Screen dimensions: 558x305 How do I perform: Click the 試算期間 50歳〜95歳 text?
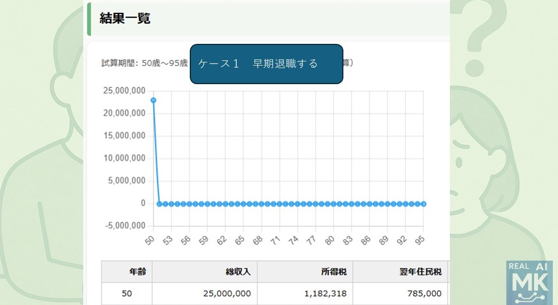coord(144,64)
